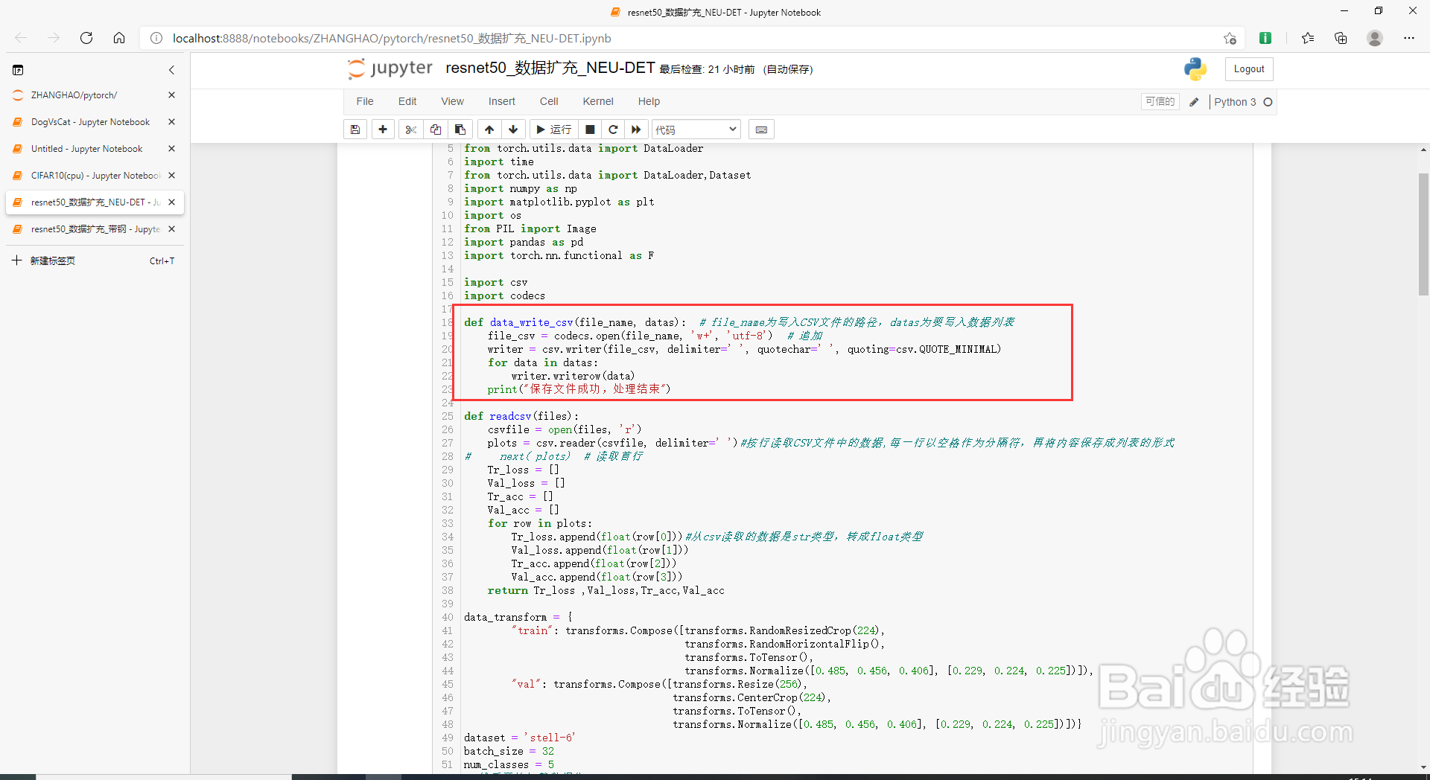Click the Python logo icon in the header
Viewport: 1430px width, 780px height.
coord(1195,69)
